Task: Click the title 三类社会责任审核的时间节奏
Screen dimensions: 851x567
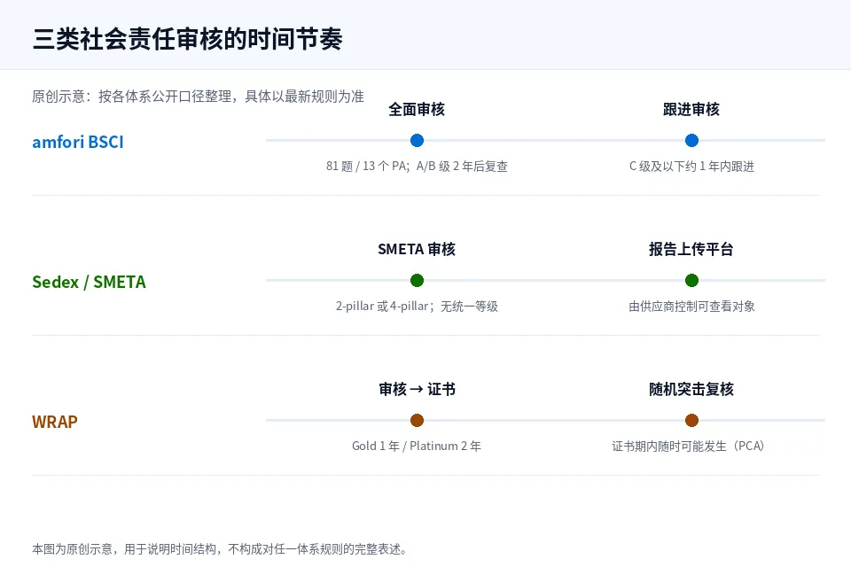Action: tap(188, 39)
